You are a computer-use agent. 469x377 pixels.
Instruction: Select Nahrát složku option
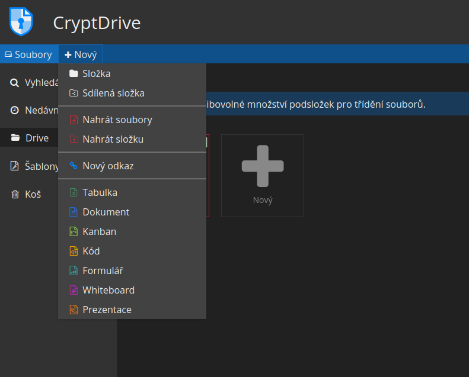tap(113, 139)
